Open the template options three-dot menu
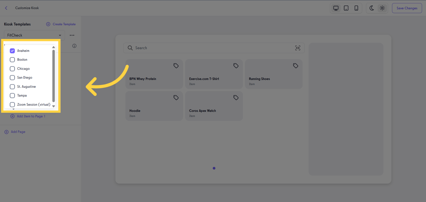This screenshot has width=426, height=202. tap(72, 35)
